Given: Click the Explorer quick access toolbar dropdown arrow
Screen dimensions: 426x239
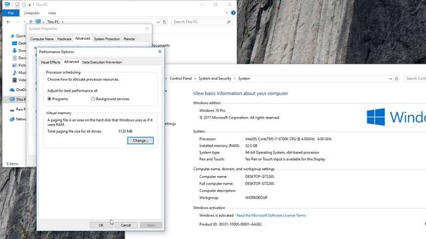Looking at the screenshot, I should point(29,5).
